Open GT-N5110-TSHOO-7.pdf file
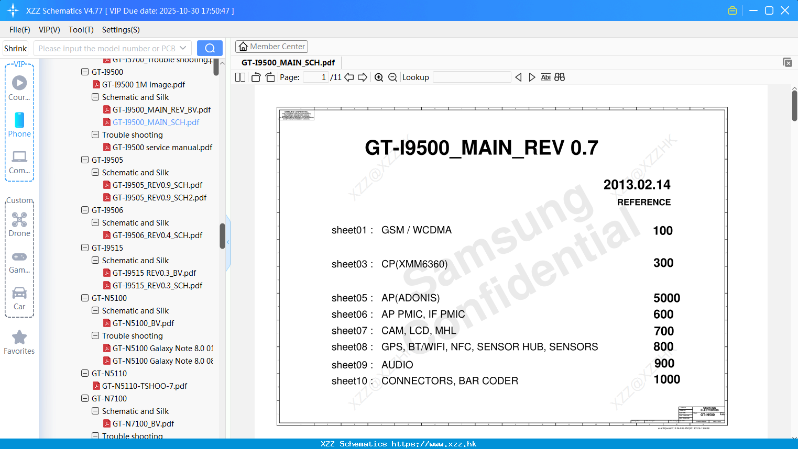The width and height of the screenshot is (798, 449). click(x=145, y=386)
